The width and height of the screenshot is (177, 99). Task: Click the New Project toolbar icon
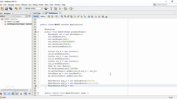(2, 9)
